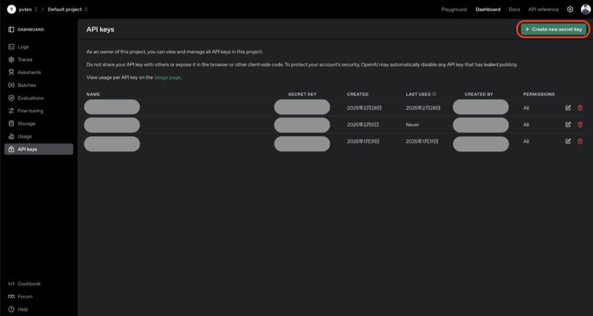Screen dimensions: 593x316
Task: Click Create new secret key button
Action: pyautogui.click(x=553, y=29)
